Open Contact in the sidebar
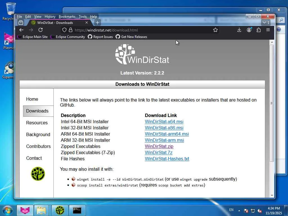The width and height of the screenshot is (288, 216). coord(34,158)
